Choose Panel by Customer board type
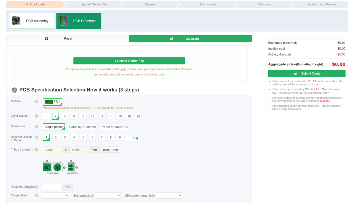Screen dimensions: 353x205 point(82,127)
